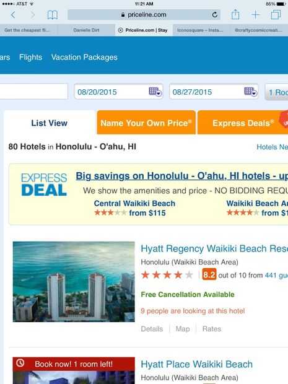
Task: Select the 08/20/2015 check-in date field
Action: click(118, 92)
